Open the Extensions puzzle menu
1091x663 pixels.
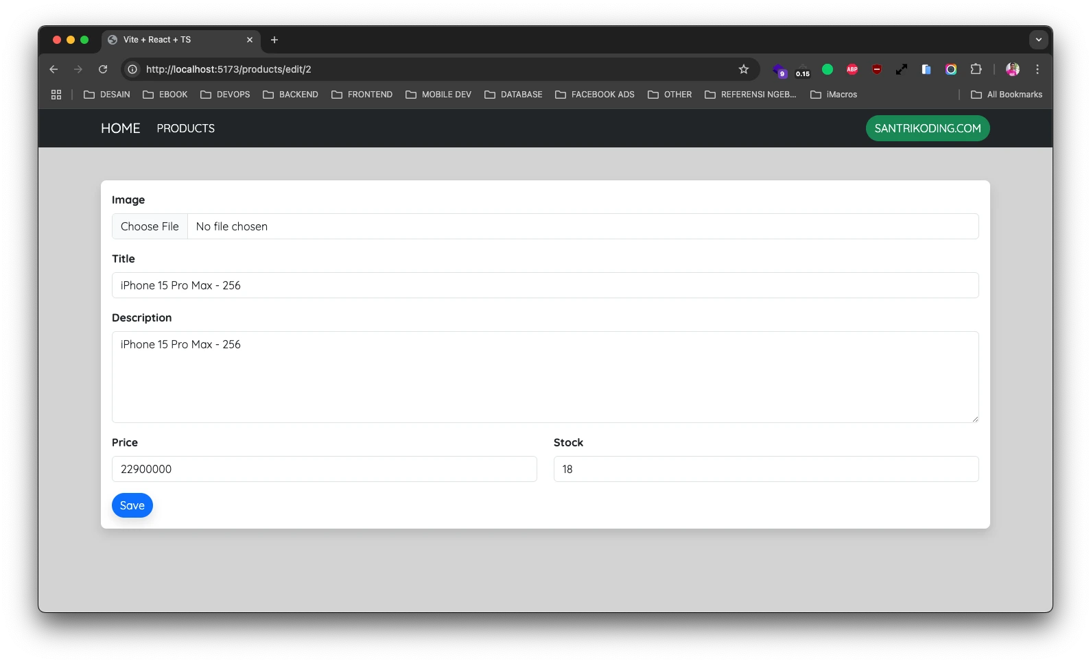click(976, 69)
